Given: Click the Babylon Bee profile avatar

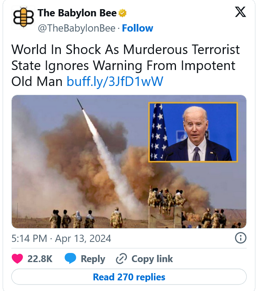Looking at the screenshot, I should tap(23, 17).
